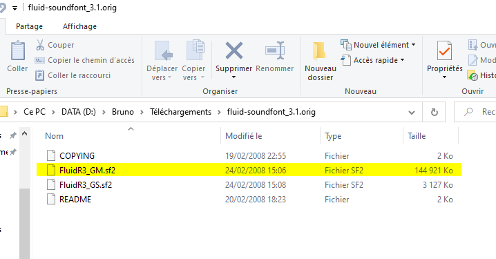Open the Accès rapide dropdown
496x259 pixels.
[402, 60]
